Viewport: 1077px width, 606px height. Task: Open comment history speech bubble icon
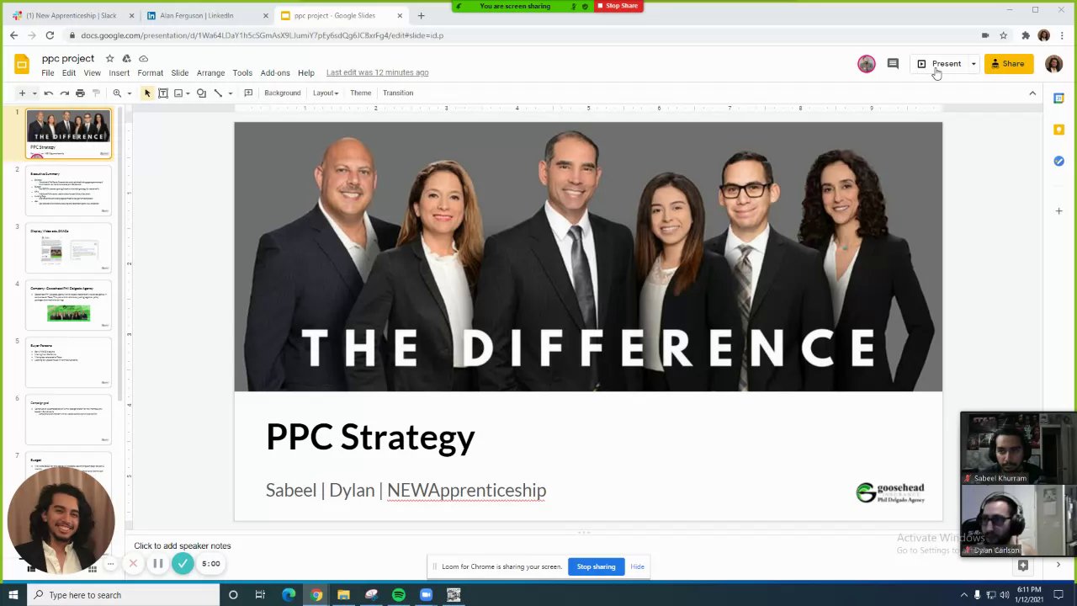[x=893, y=64]
